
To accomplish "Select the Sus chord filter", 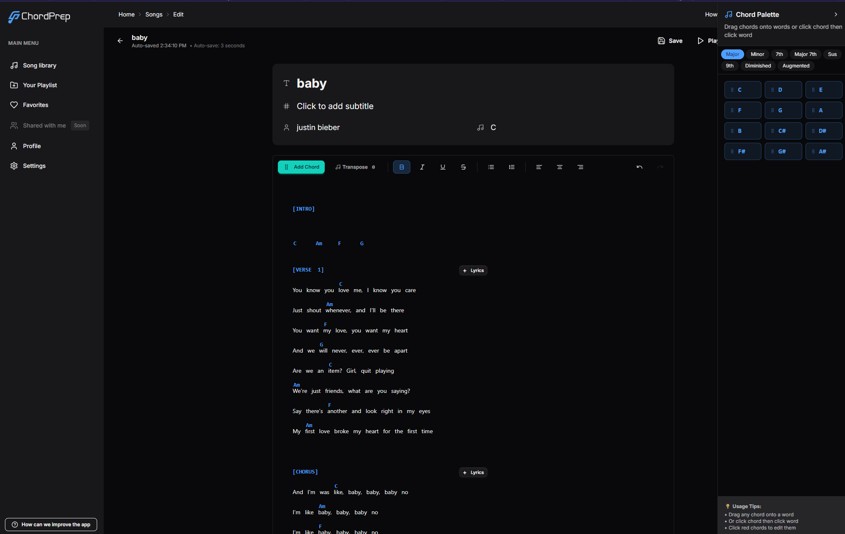I will tap(832, 54).
